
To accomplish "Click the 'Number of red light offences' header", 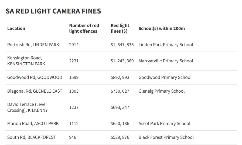I will click(x=84, y=28).
